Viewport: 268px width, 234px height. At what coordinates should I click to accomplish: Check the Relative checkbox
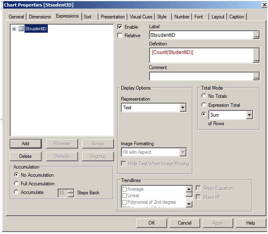click(120, 36)
